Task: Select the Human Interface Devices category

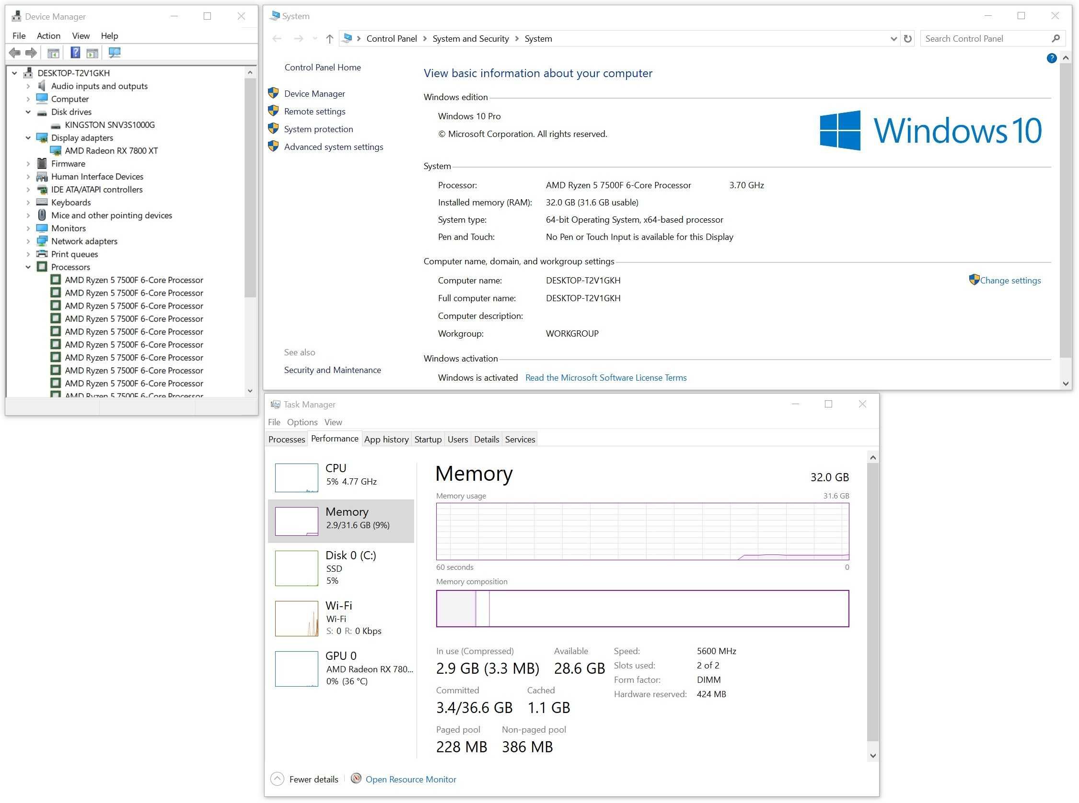Action: (x=97, y=176)
